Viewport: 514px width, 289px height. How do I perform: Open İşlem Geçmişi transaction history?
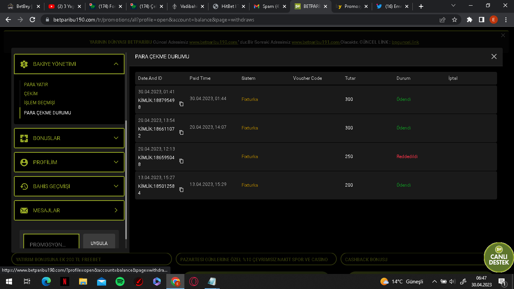coord(40,103)
